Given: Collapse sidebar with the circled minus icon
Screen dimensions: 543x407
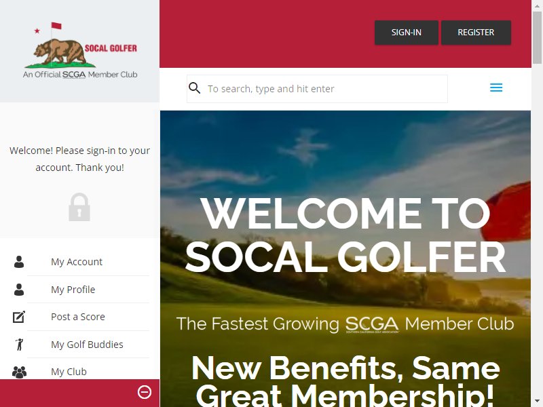Looking at the screenshot, I should point(145,392).
